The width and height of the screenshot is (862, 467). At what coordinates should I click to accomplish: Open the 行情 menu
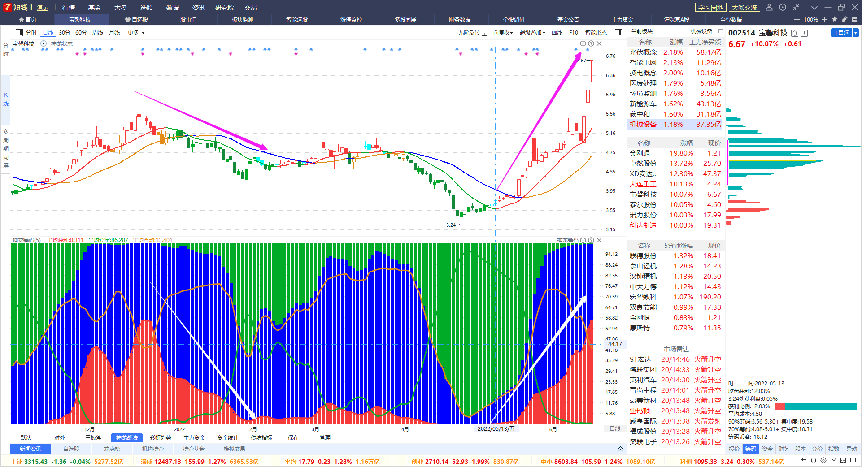click(x=69, y=8)
